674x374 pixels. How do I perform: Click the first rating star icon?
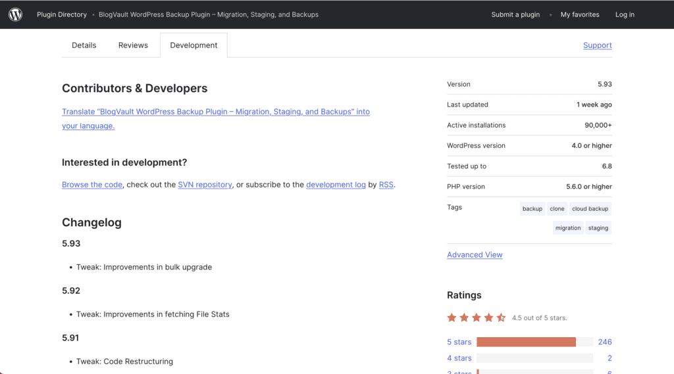(x=452, y=317)
